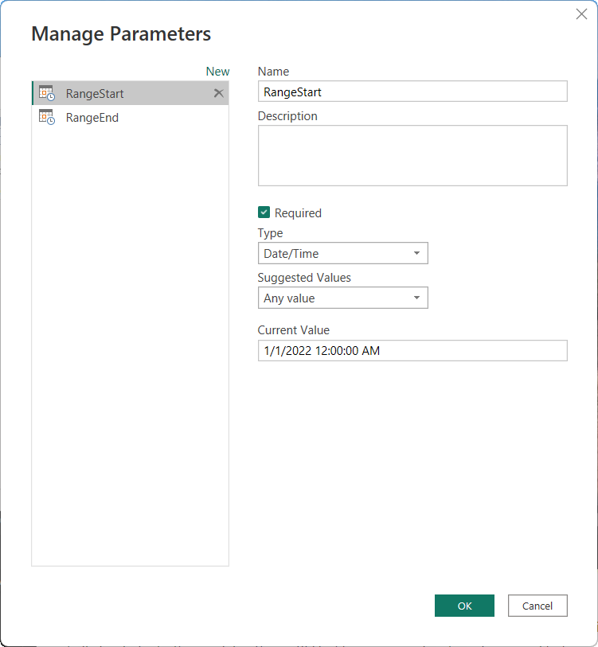Delete the RangeStart parameter with the X
The height and width of the screenshot is (647, 598).
[218, 92]
